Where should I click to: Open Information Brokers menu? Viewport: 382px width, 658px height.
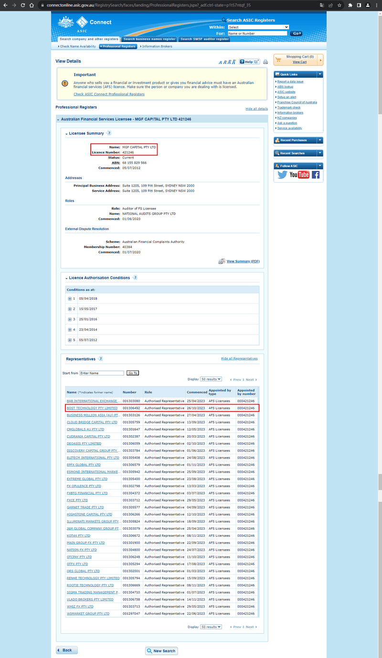[x=157, y=47]
